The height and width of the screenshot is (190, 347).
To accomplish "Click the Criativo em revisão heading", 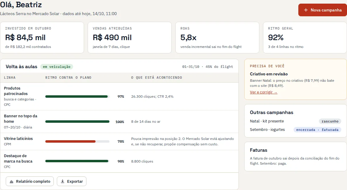I will (x=269, y=74).
